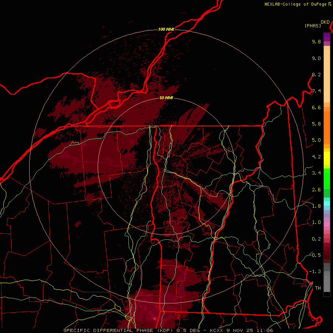The height and width of the screenshot is (333, 333).
Task: Select the pink swatch beside 1.0
Action: [x=327, y=224]
